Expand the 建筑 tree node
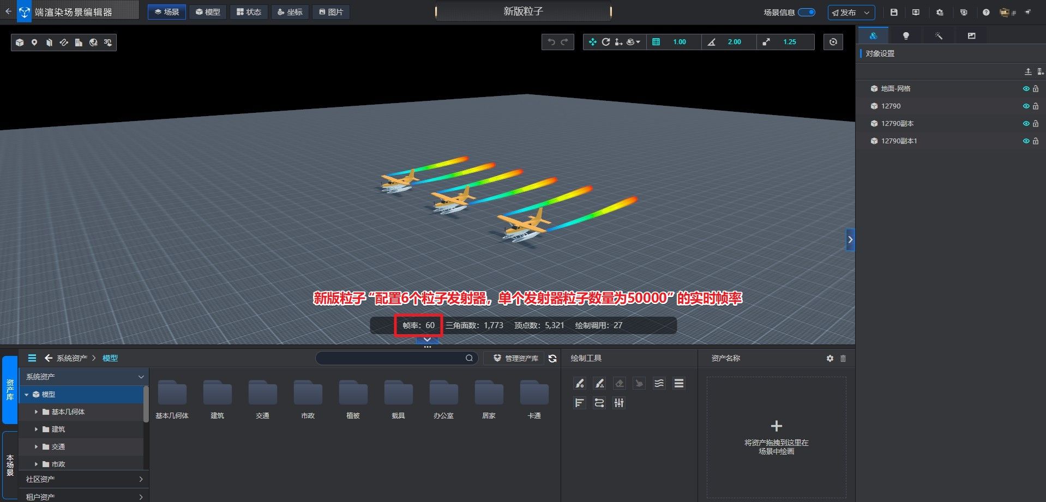 (37, 429)
